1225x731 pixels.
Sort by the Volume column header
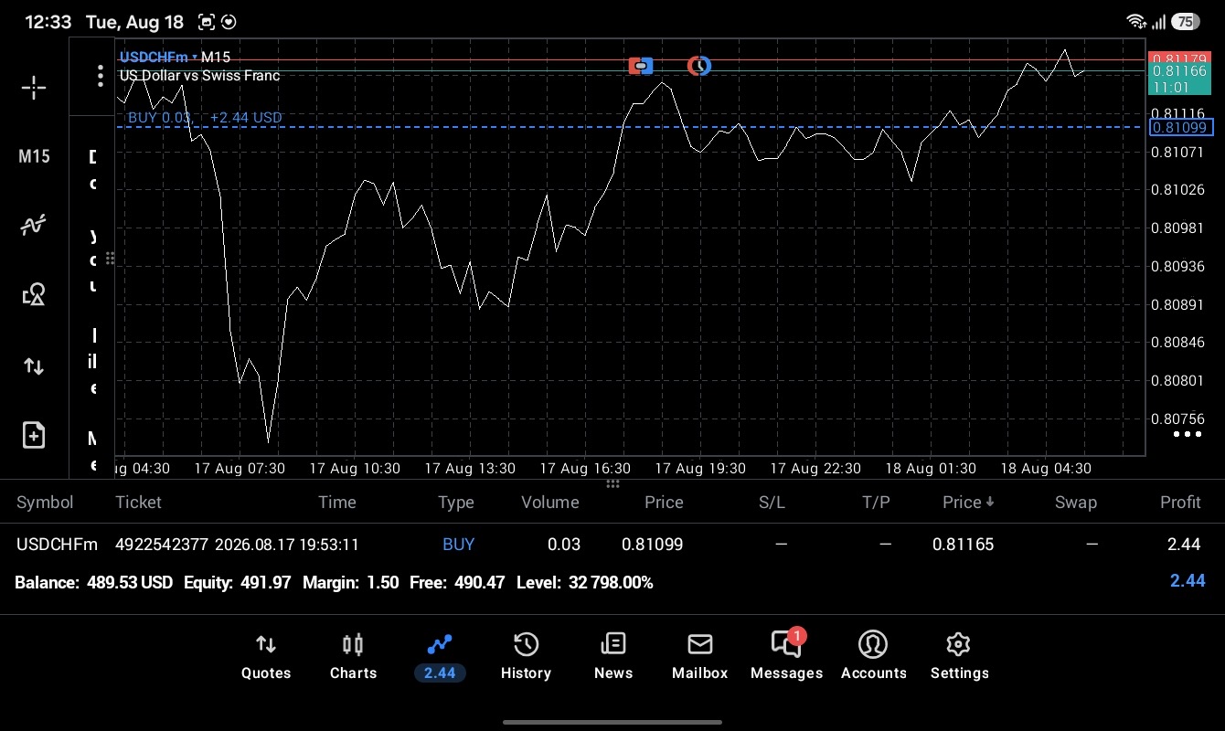click(550, 502)
